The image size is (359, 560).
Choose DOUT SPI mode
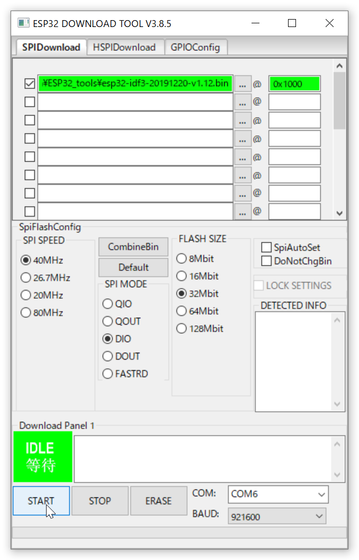pyautogui.click(x=121, y=356)
